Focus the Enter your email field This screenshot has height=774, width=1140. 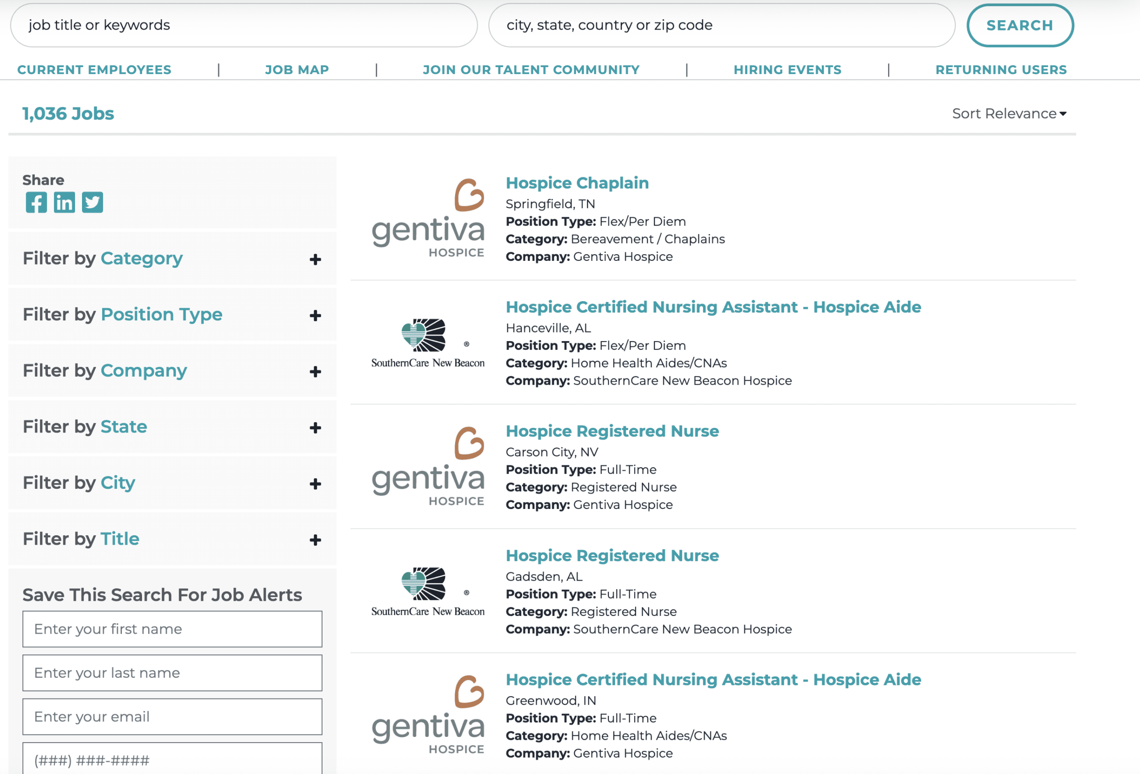172,716
